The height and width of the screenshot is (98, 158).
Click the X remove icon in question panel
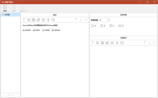point(86,20)
